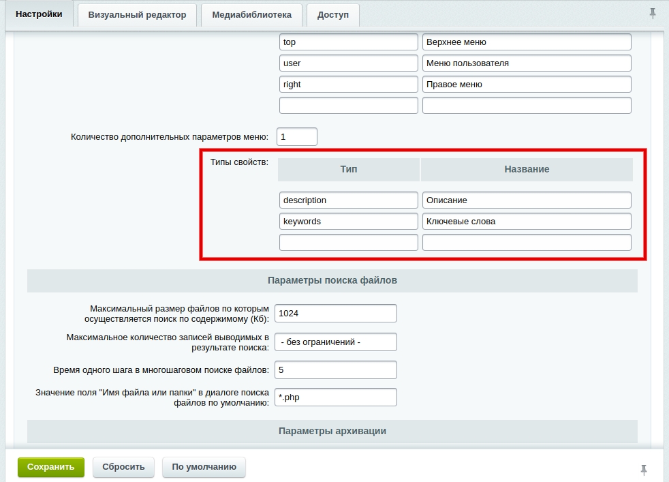669x482 pixels.
Task: Click the По умолчанию button
Action: (204, 467)
